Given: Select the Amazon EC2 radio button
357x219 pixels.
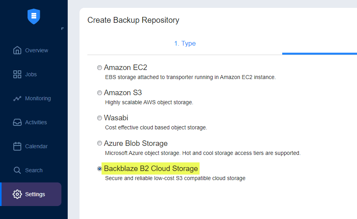Looking at the screenshot, I should 100,68.
